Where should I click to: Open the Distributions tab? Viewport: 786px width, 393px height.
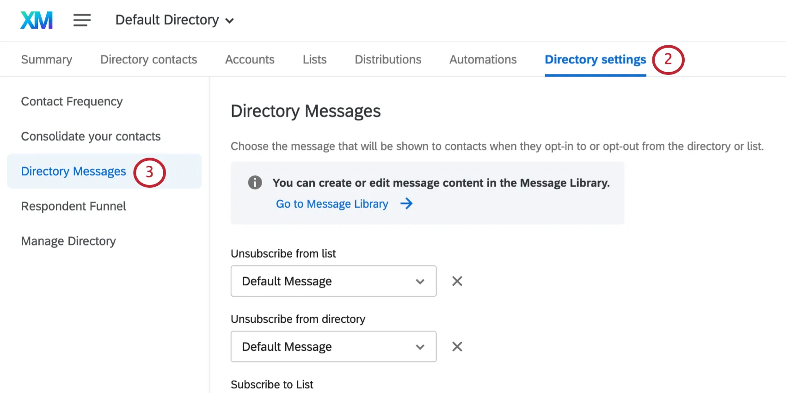388,60
